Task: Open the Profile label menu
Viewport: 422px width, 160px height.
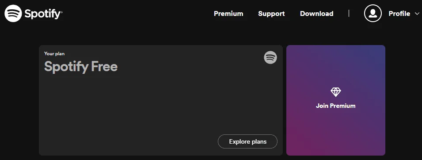Action: pyautogui.click(x=399, y=14)
